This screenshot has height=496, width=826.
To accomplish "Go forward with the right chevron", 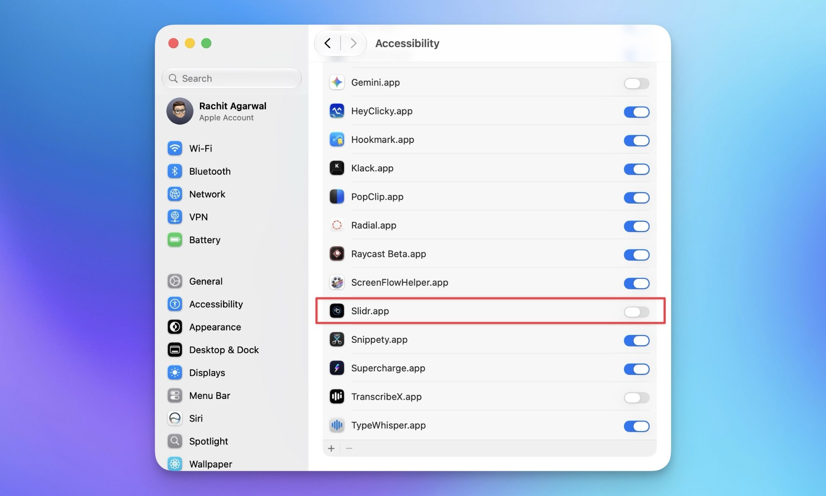I will [353, 43].
